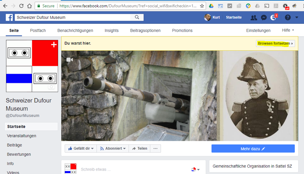The height and width of the screenshot is (174, 304).
Task: Click the cover photo image
Action: 180,96
